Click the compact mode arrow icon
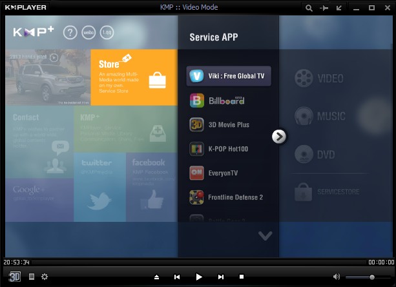Screen dimensions: 396x287 click(x=339, y=8)
